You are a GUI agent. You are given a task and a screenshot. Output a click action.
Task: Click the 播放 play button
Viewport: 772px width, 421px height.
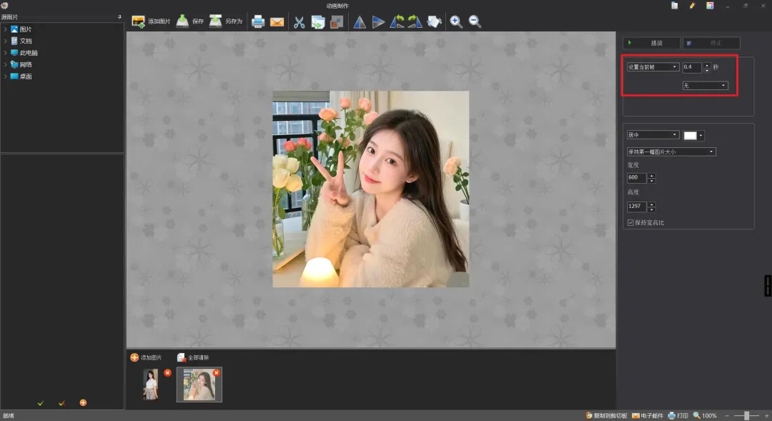coord(652,43)
